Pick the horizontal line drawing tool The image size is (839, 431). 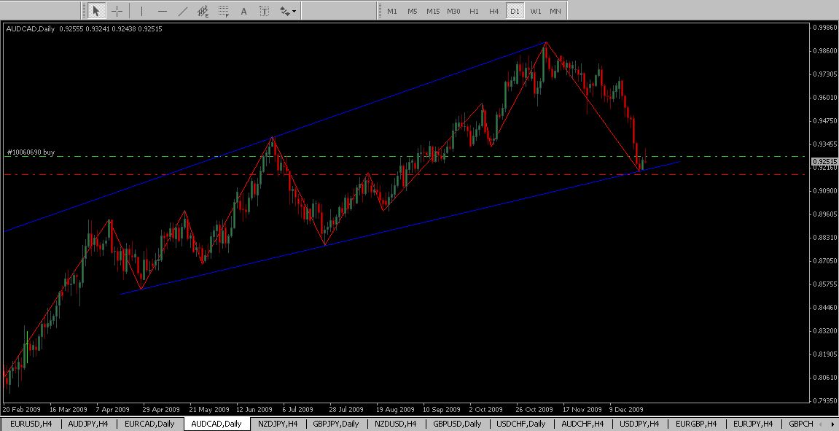point(162,11)
